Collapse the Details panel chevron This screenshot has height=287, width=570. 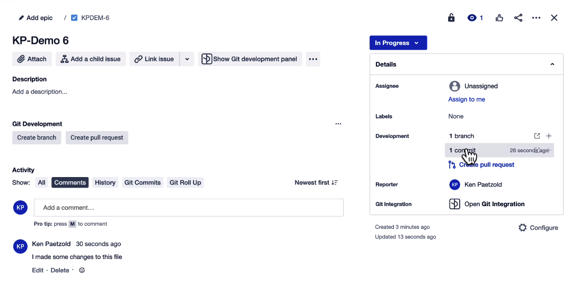(552, 64)
